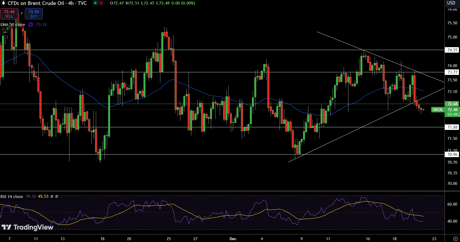Viewport: 460px width, 242px height.
Task: Click the RSI 40.00 axis tick
Action: point(452,221)
